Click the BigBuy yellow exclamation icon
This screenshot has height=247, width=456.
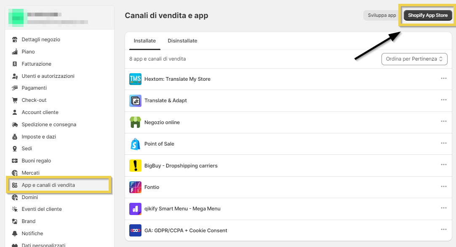(x=135, y=166)
